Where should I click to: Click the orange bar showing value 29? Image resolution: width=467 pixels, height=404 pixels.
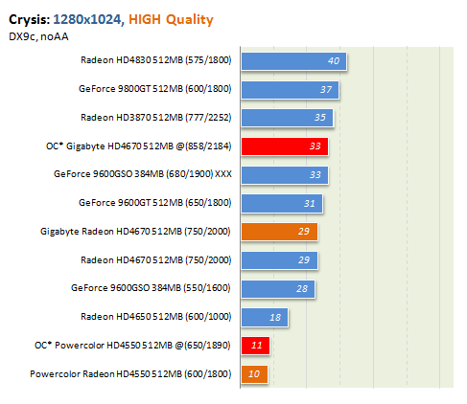pyautogui.click(x=279, y=232)
